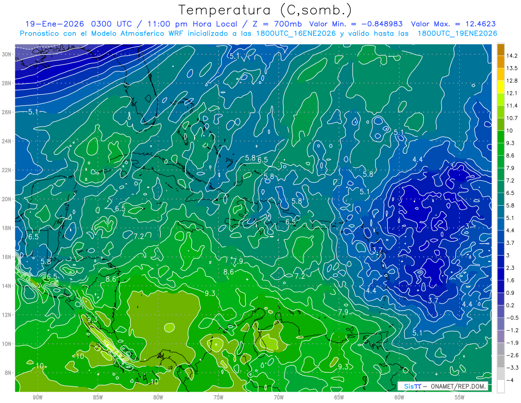
Task: Click the 4.4 contour label near 22N 58W
Action: pyautogui.click(x=418, y=160)
